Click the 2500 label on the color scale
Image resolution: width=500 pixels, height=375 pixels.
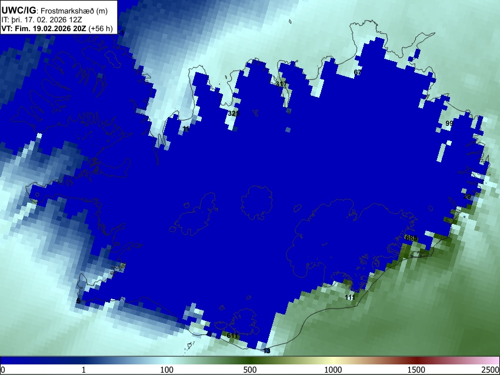pos(491,370)
